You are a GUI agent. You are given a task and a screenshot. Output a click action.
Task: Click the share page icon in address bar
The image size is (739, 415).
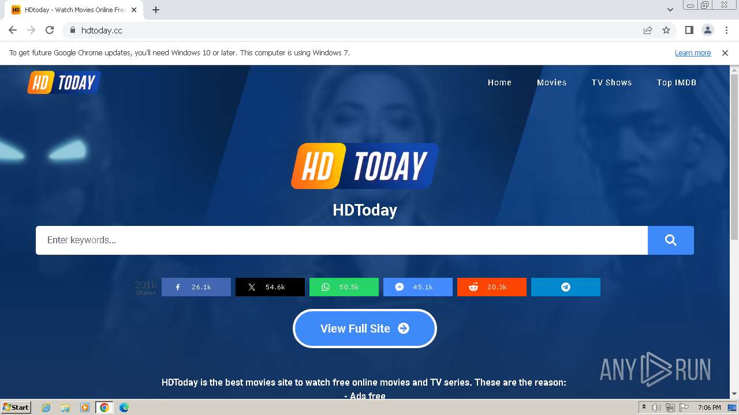click(x=648, y=30)
